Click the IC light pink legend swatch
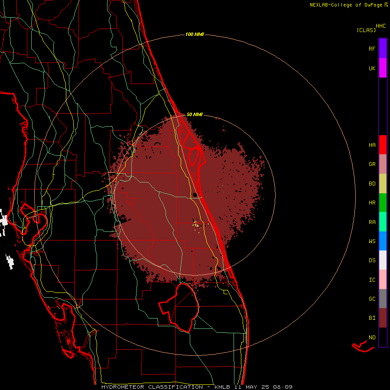This screenshot has width=390, height=390. (383, 279)
